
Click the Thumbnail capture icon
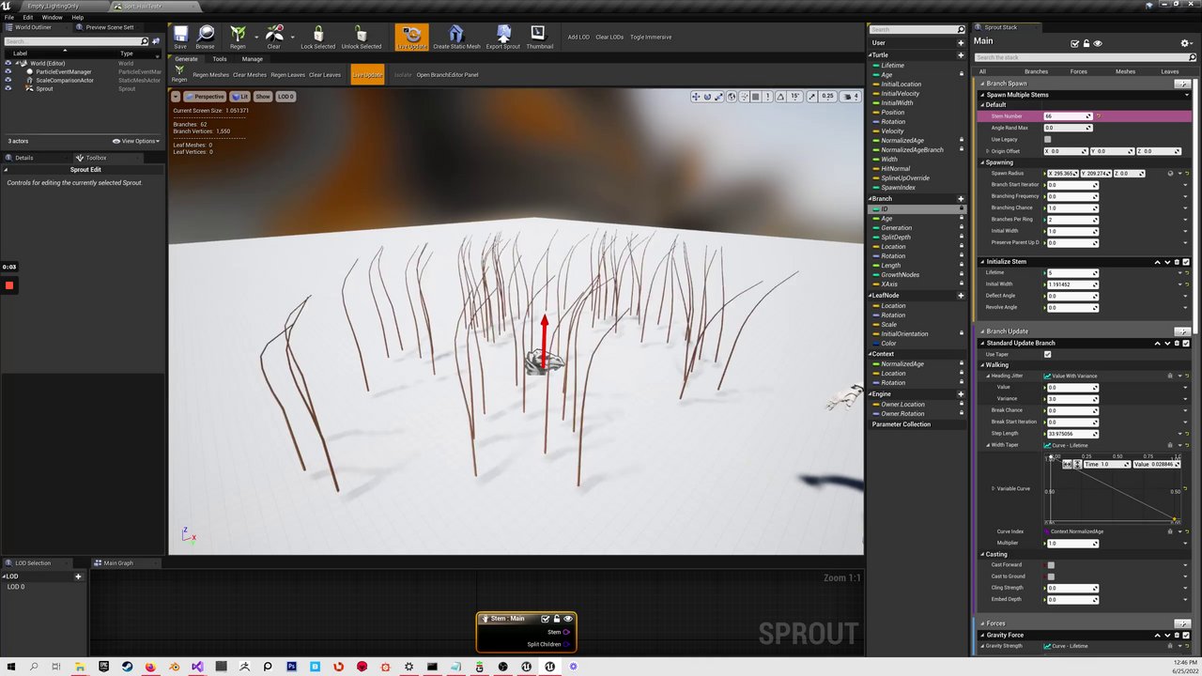click(540, 36)
